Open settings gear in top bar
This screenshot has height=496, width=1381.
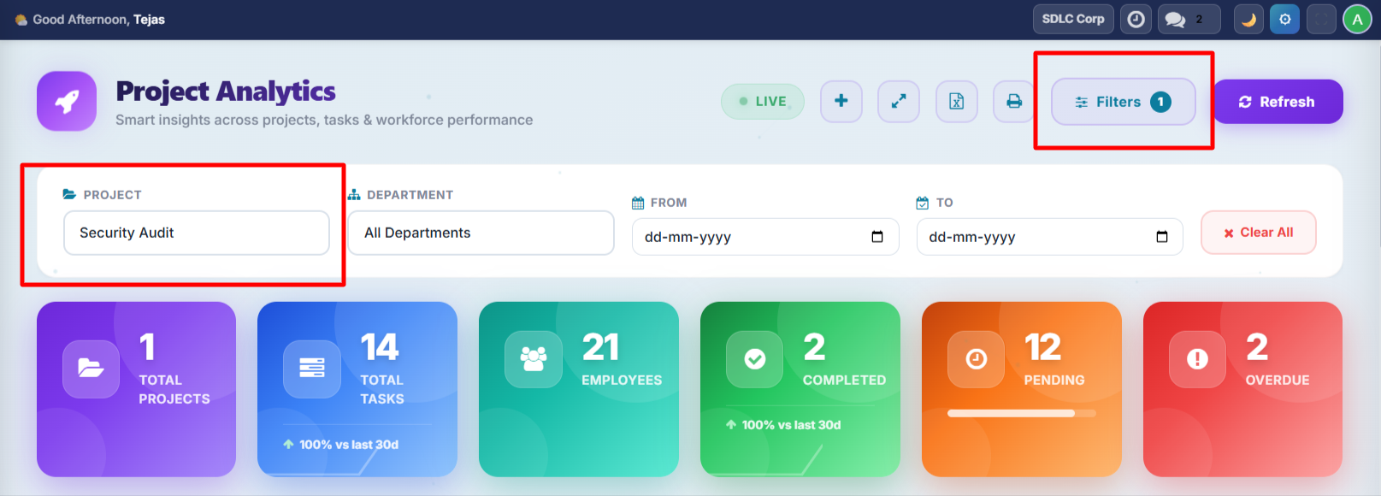pos(1284,19)
